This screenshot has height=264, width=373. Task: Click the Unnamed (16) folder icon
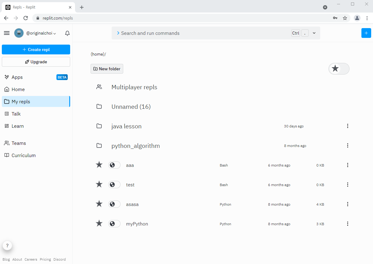click(x=99, y=106)
